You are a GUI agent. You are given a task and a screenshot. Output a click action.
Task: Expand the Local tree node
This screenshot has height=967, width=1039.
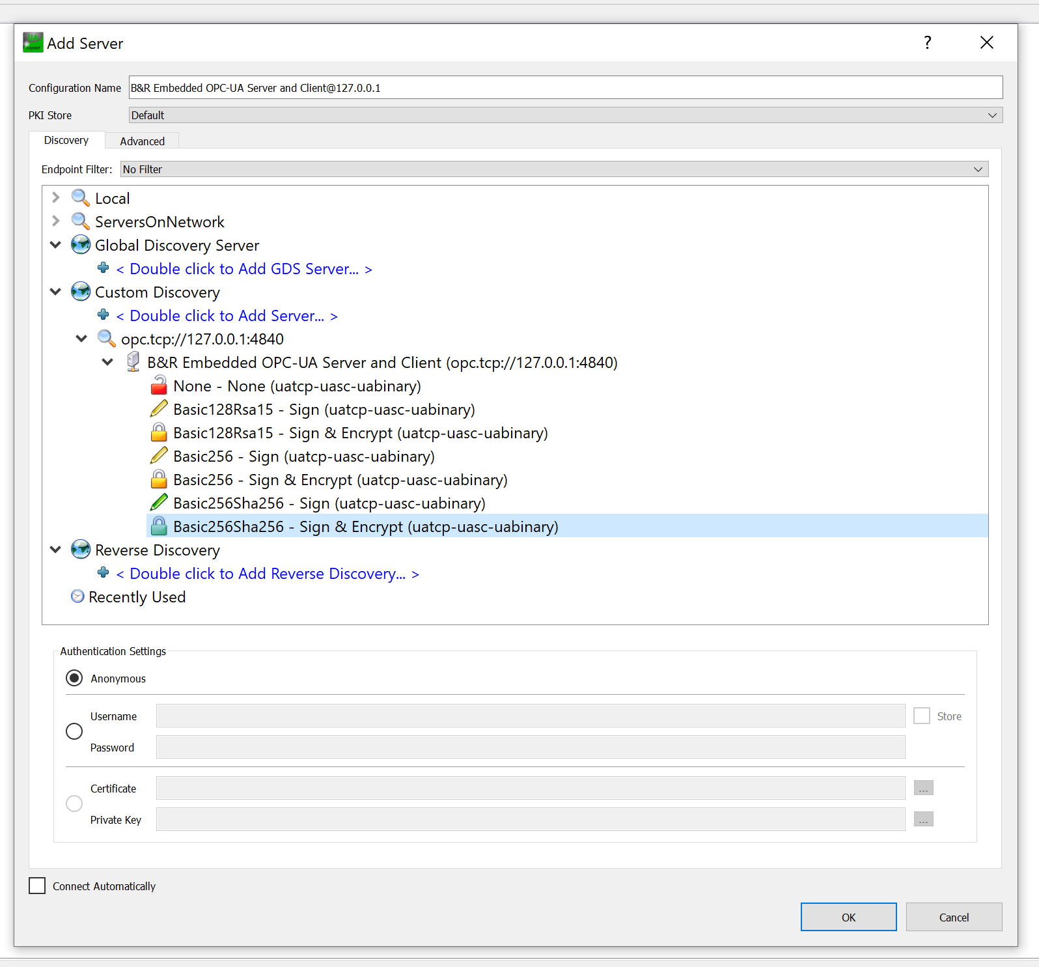pos(56,197)
